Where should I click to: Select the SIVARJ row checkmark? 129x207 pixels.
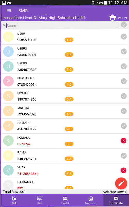coord(124,96)
